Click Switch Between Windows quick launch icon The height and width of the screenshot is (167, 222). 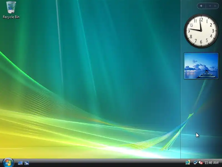point(27,163)
